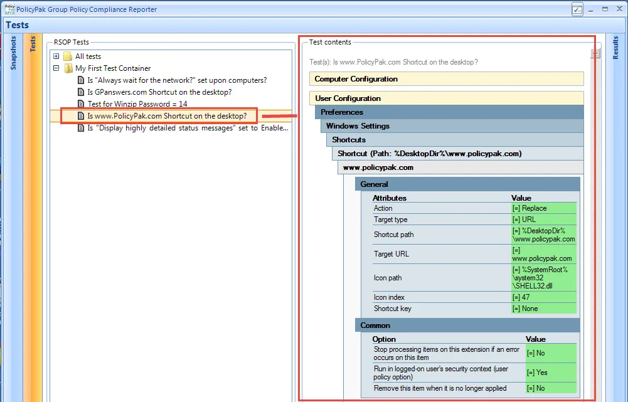Click the PolicyPak app icon in title bar
628x402 pixels.
click(9, 9)
